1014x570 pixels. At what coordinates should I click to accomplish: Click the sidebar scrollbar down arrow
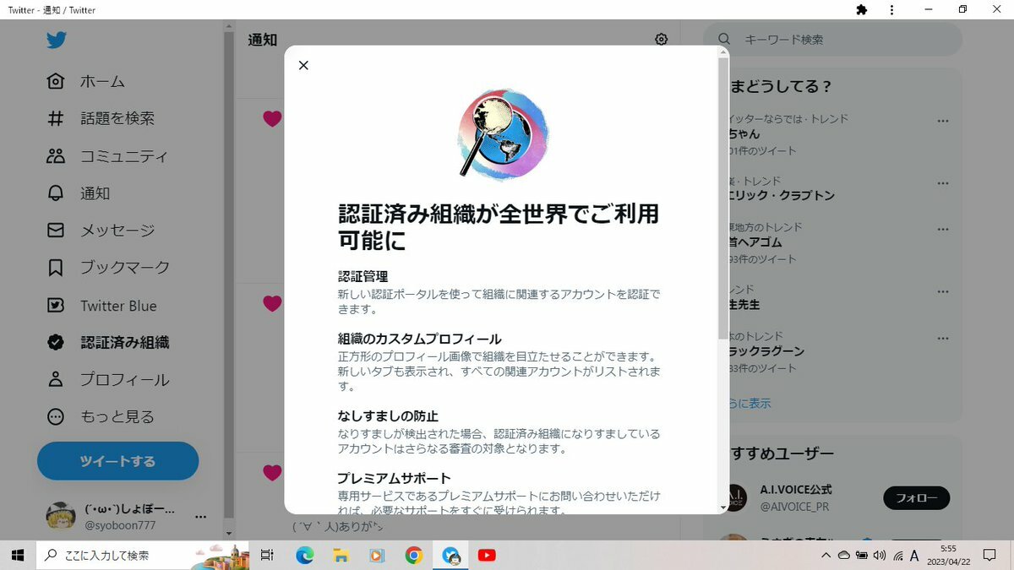[x=228, y=534]
